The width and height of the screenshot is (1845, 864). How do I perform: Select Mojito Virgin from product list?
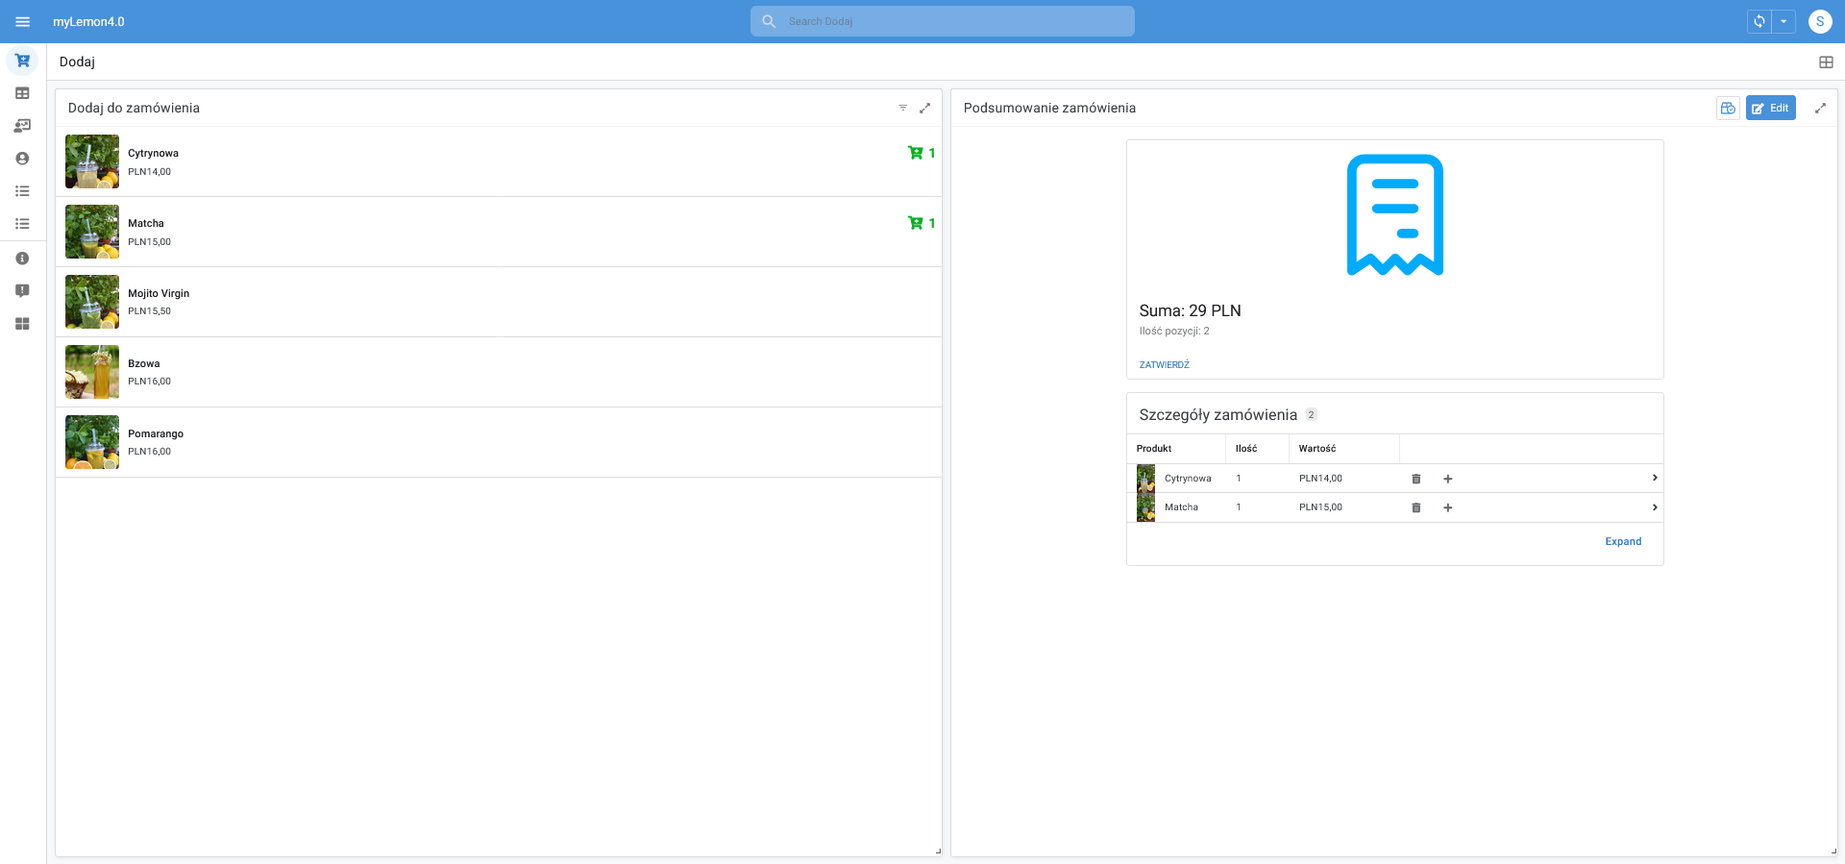point(159,294)
